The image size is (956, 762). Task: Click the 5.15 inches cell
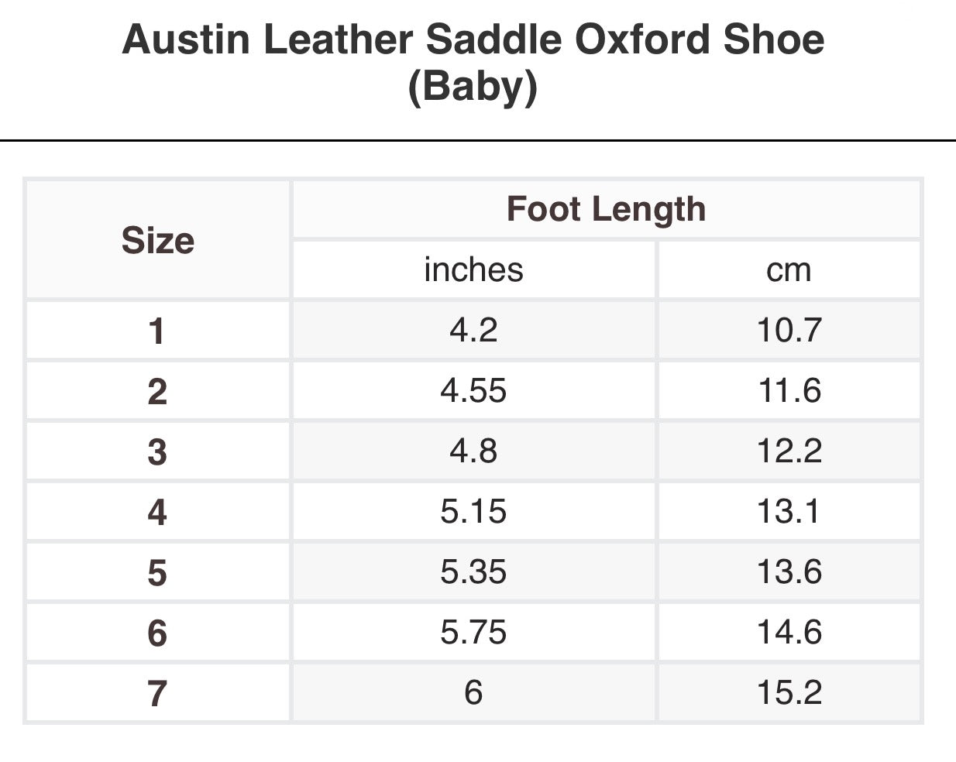(x=473, y=511)
